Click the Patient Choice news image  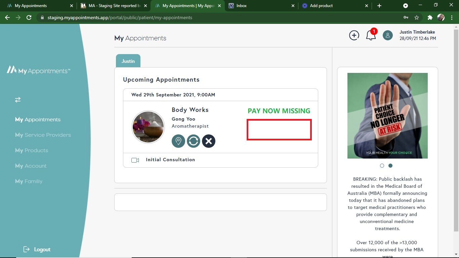click(387, 116)
